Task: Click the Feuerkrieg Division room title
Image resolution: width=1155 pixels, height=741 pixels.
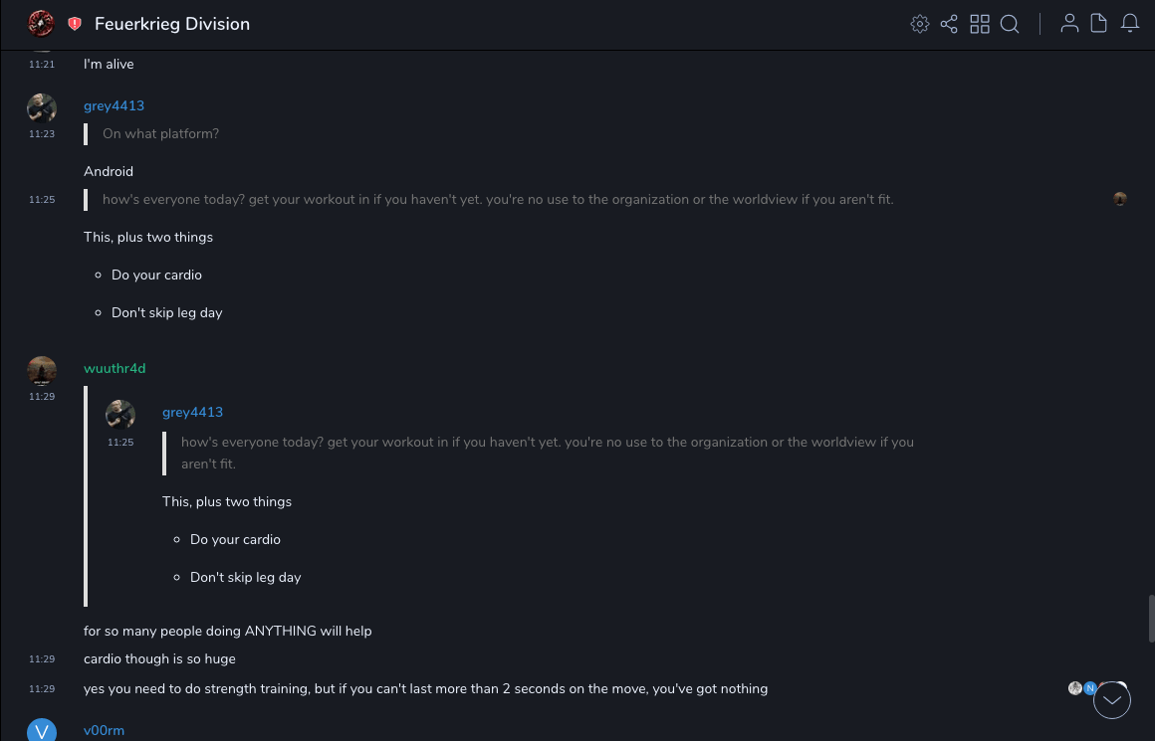Action: click(172, 24)
